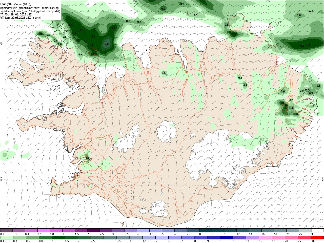The width and height of the screenshot is (324, 243).
Task: Click the 0.9 precipitation value on the map
Action: [163, 9]
